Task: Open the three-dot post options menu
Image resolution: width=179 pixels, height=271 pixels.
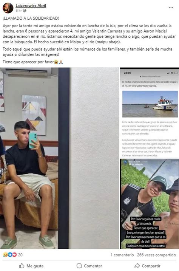Action: 171,8
